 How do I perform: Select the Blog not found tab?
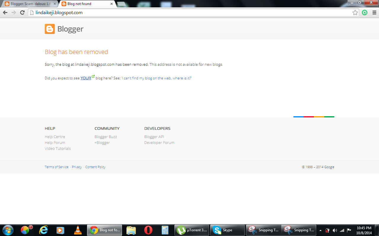click(x=87, y=4)
